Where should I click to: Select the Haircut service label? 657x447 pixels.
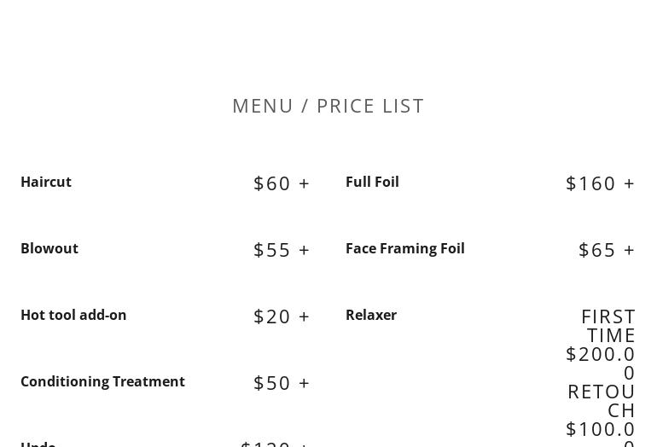point(46,182)
